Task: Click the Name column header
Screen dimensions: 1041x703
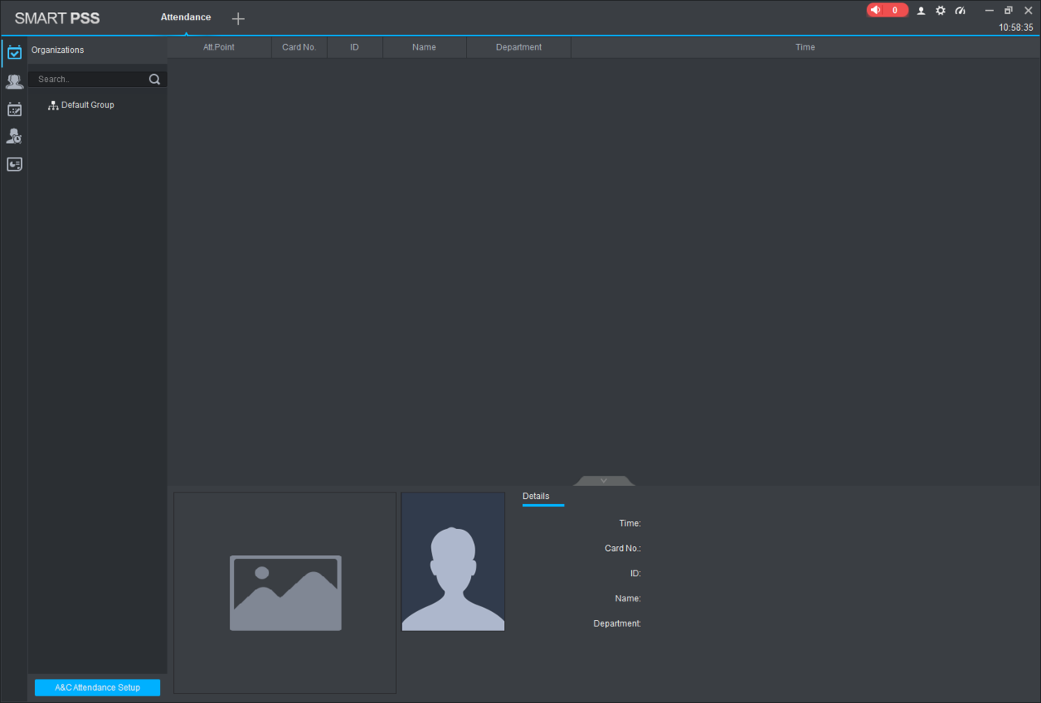Action: coord(424,47)
